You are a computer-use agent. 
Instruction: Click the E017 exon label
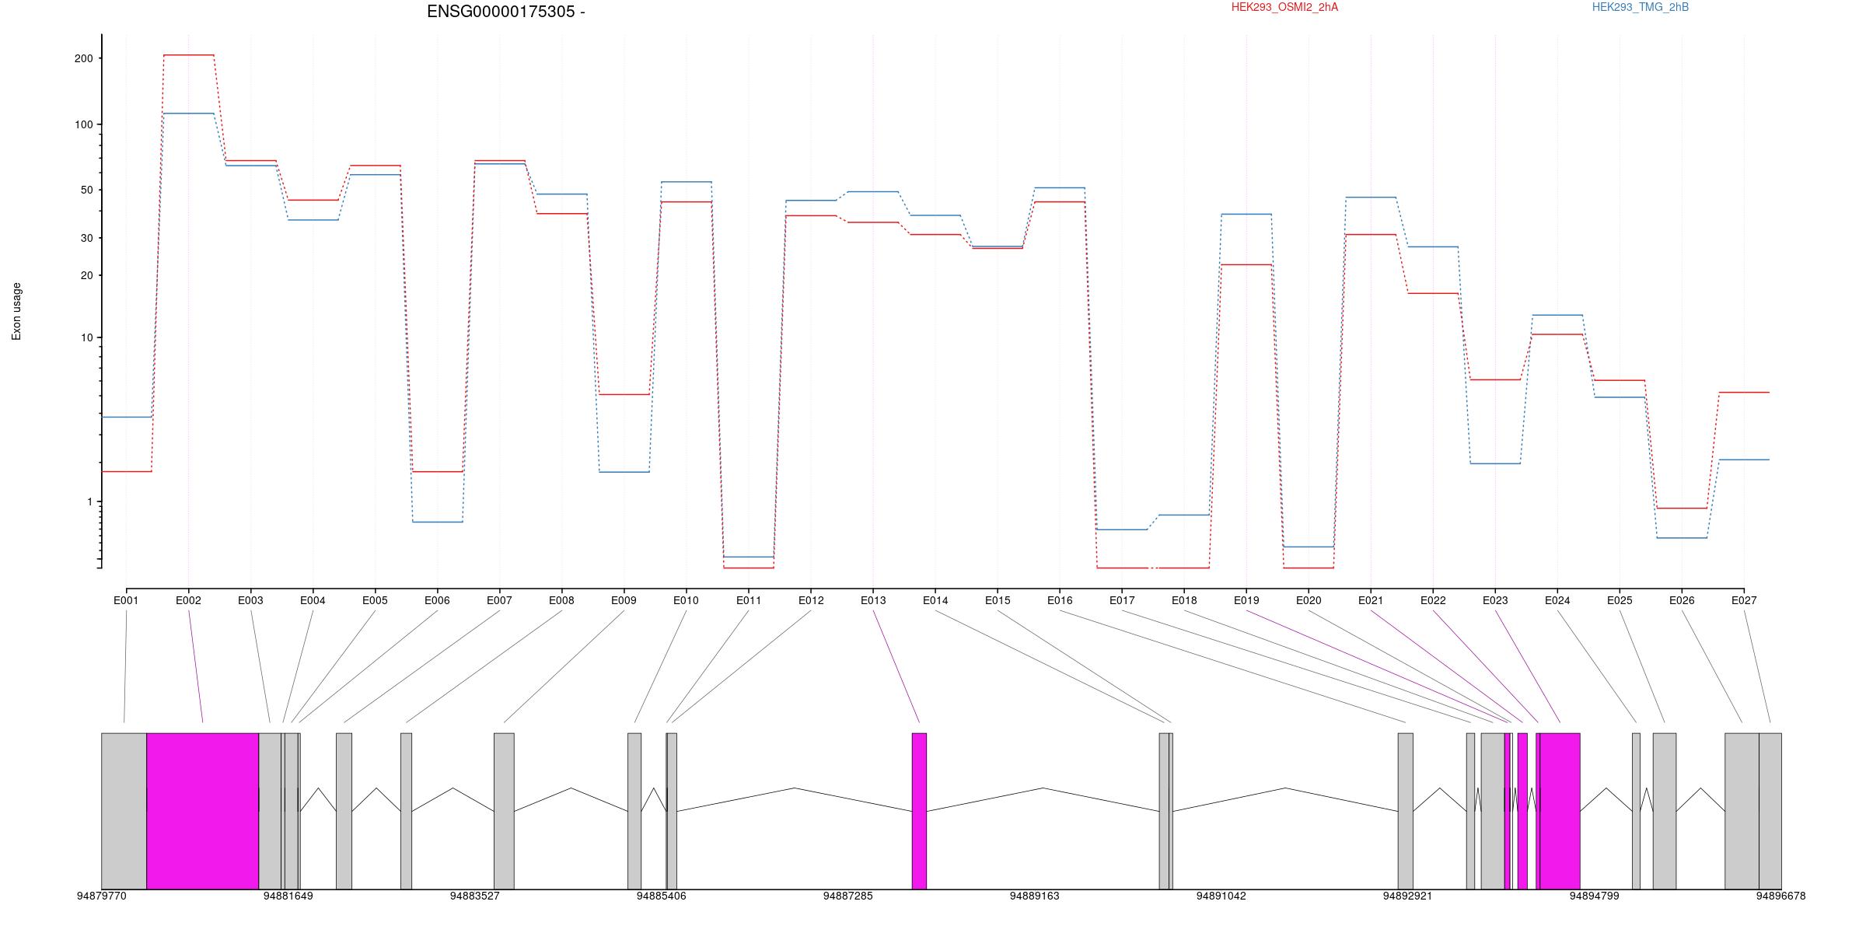pos(1122,600)
